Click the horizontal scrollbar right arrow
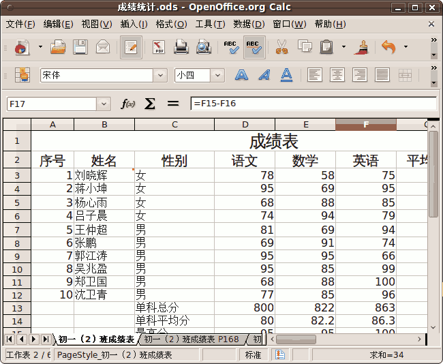The height and width of the screenshot is (364, 443). coord(419,339)
